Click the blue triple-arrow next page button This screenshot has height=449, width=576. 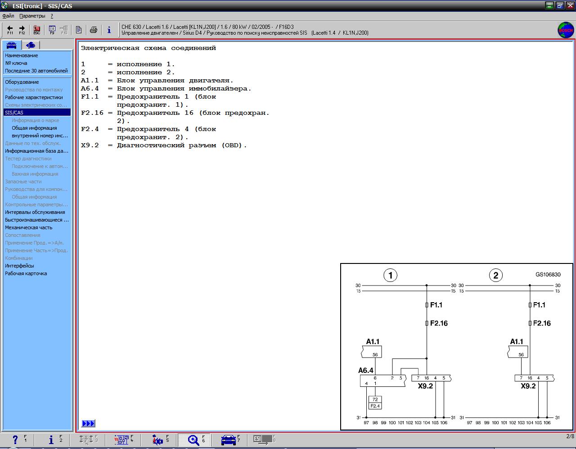coord(88,423)
